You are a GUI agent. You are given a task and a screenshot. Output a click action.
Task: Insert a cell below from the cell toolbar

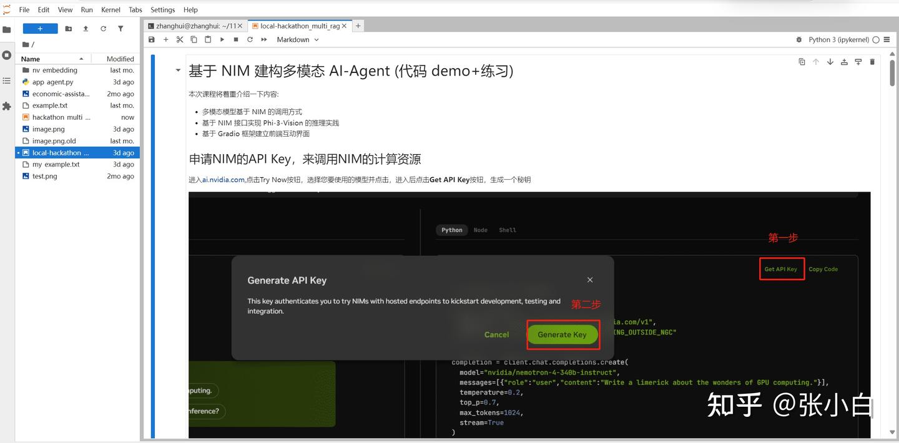point(858,62)
